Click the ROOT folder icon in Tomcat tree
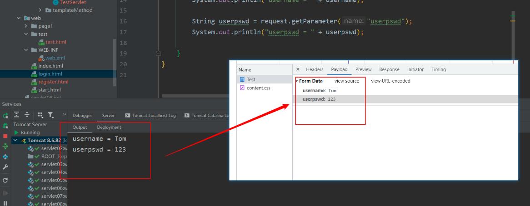The height and width of the screenshot is (206, 530). (x=30, y=157)
